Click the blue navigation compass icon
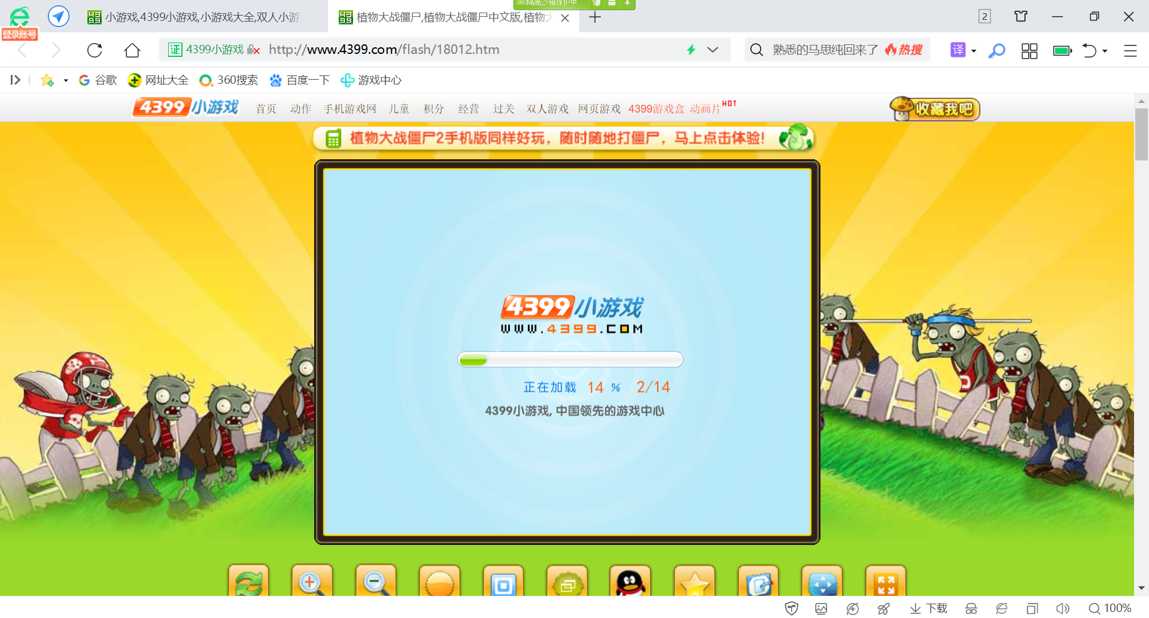Image resolution: width=1149 pixels, height=618 pixels. click(x=59, y=16)
